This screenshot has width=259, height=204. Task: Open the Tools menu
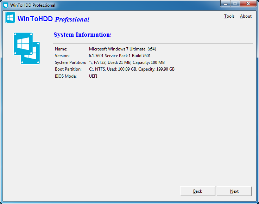coord(229,16)
